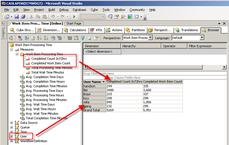Expand the Data Source dimension
Viewport: 229px width, 145px height.
pos(11,123)
